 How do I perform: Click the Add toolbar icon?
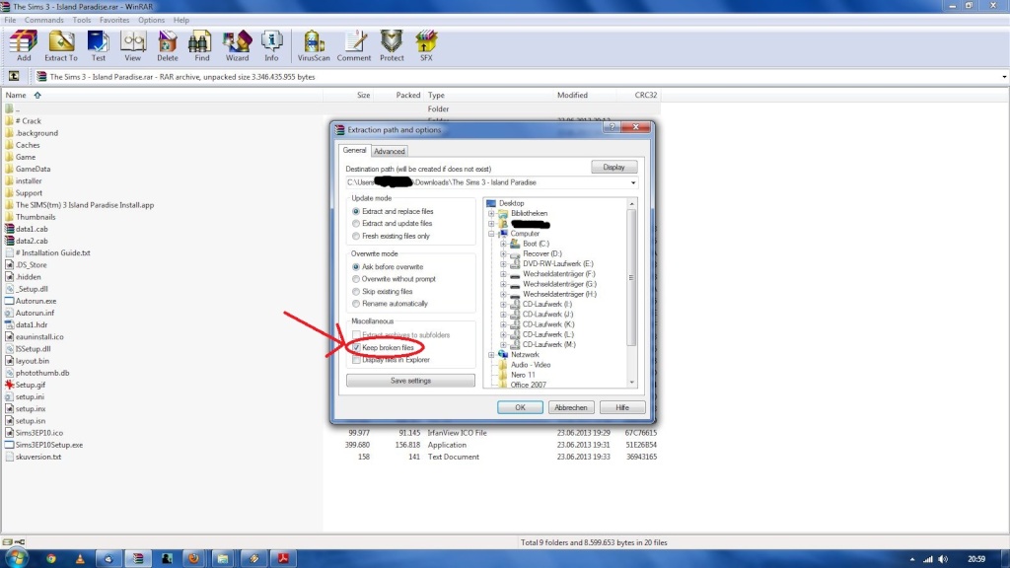[24, 45]
